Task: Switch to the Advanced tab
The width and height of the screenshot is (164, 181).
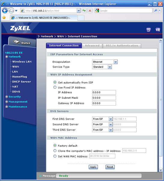Action: [92, 46]
